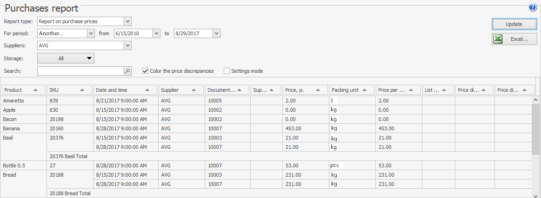This screenshot has width=541, height=198.
Task: Click the Excel export button
Action: (514, 39)
